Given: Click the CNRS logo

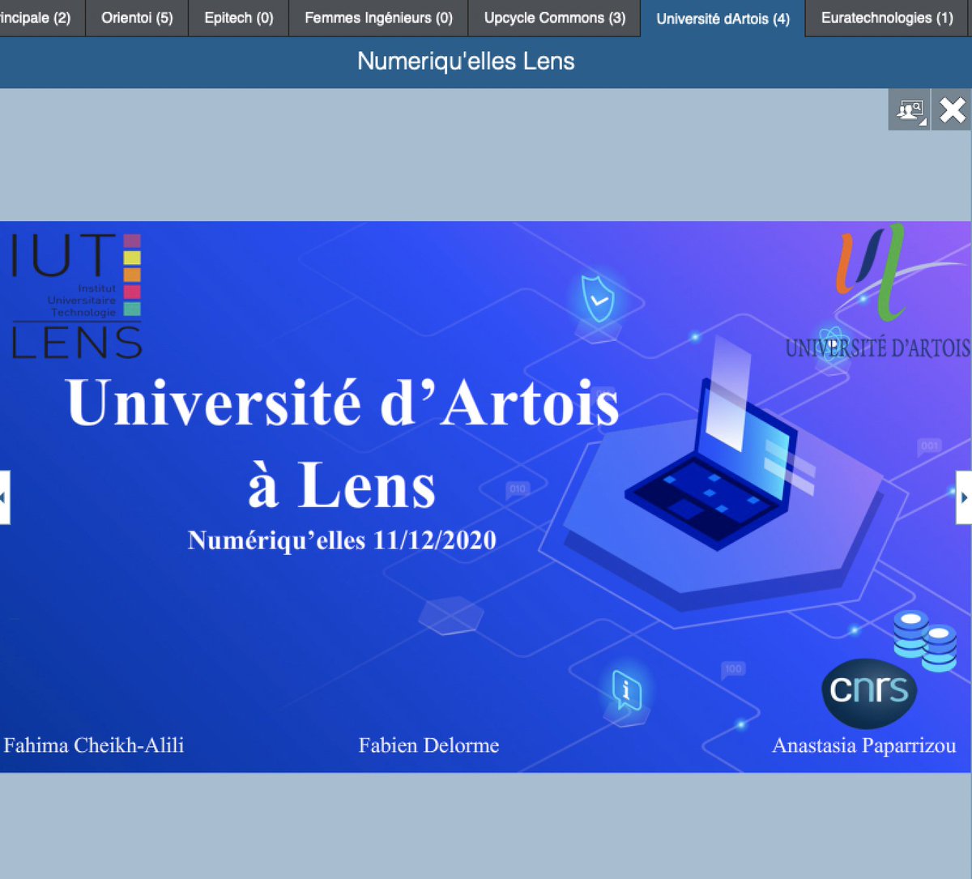Looking at the screenshot, I should tap(869, 692).
